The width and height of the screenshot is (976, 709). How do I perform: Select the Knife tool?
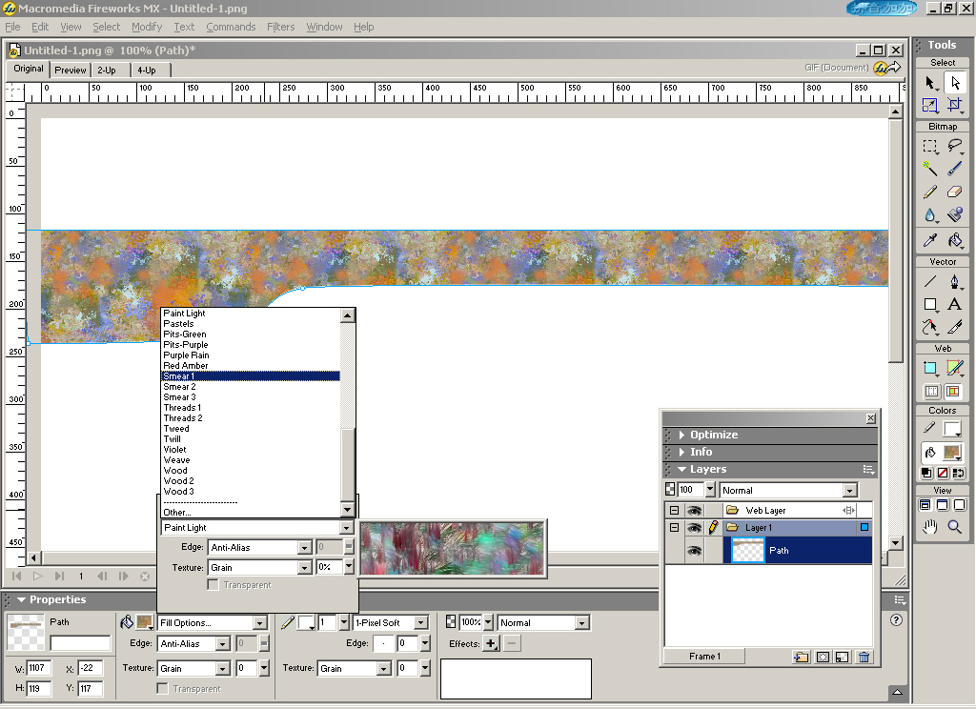955,327
